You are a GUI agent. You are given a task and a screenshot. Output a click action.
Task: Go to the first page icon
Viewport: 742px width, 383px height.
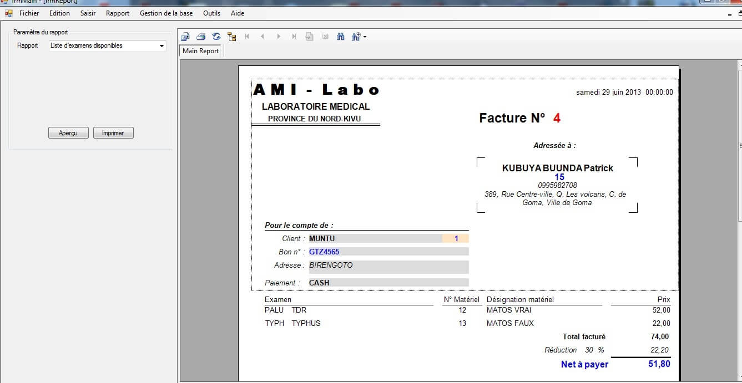pyautogui.click(x=247, y=37)
